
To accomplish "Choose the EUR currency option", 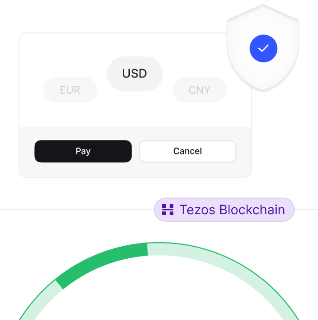I will click(x=70, y=90).
